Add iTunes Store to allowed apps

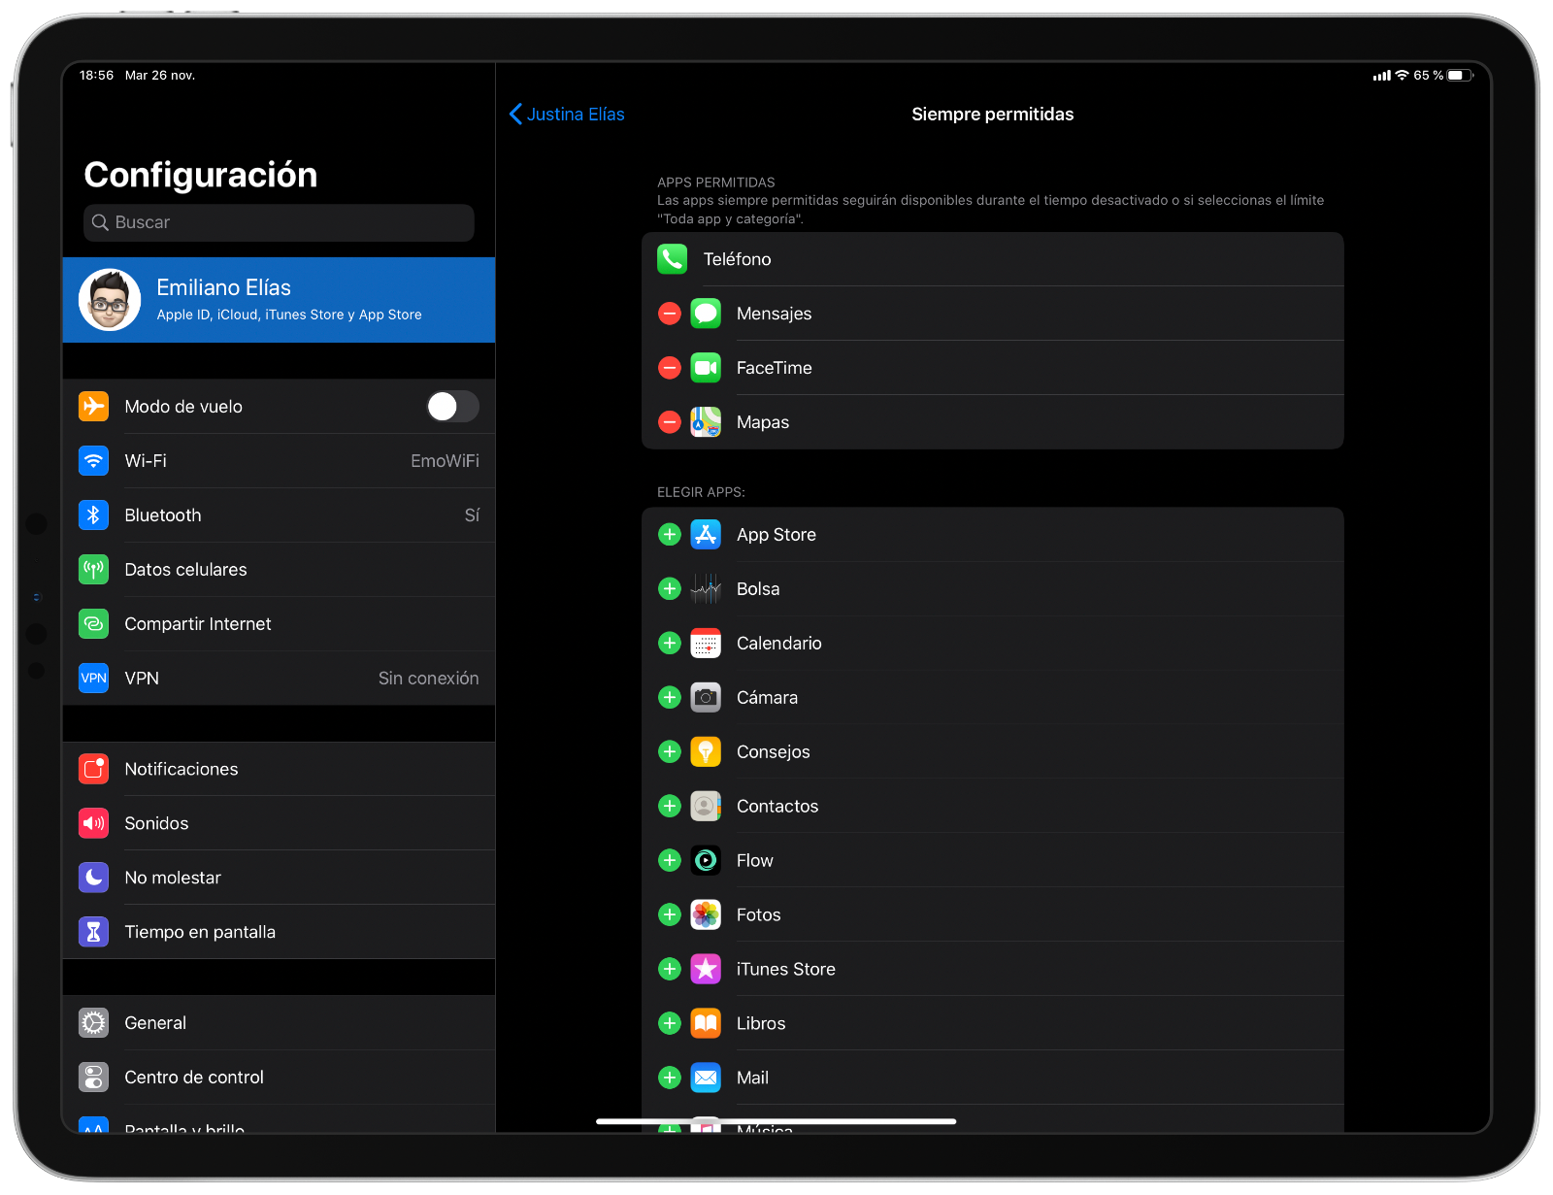tap(670, 970)
